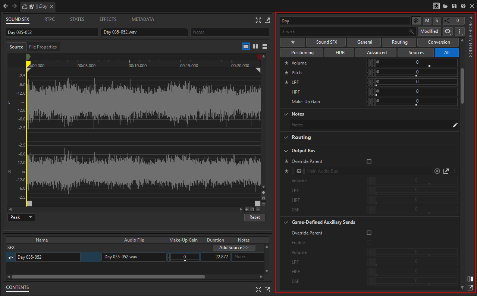Click the Add Source >> button
477x296 pixels.
coord(234,248)
